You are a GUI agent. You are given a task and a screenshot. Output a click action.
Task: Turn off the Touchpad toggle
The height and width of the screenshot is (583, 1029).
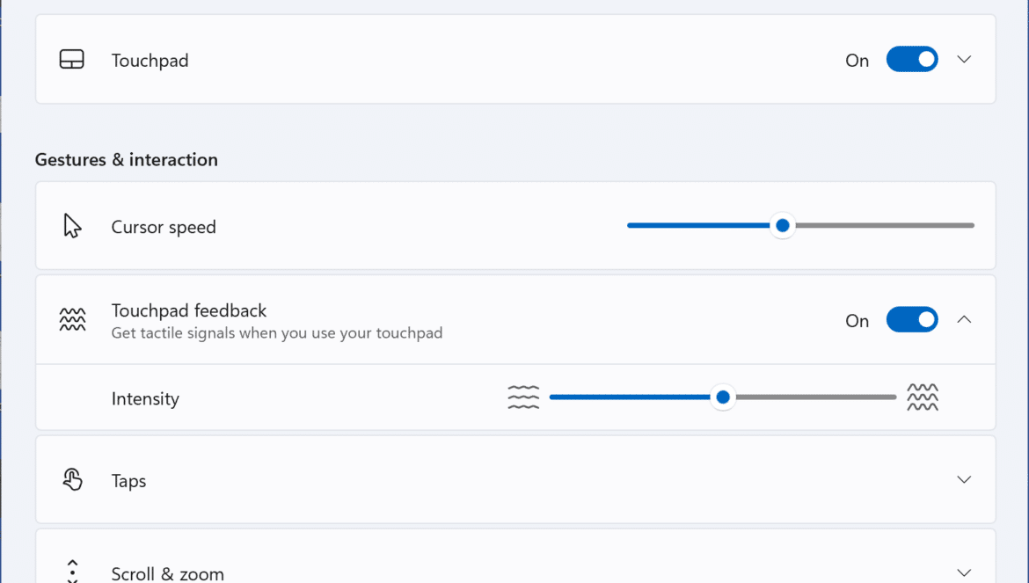click(x=911, y=59)
